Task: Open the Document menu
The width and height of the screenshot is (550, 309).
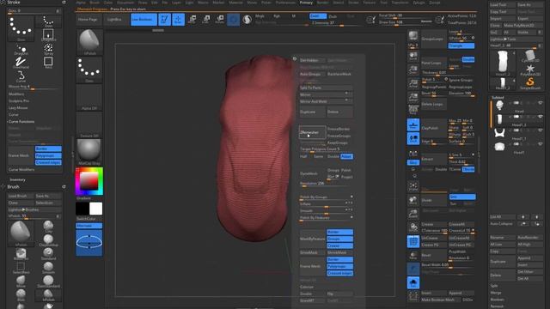Action: [125, 3]
